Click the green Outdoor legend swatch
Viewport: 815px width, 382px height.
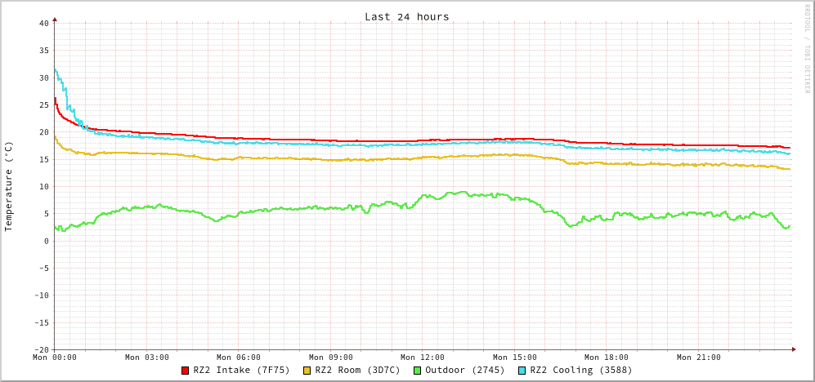[417, 371]
